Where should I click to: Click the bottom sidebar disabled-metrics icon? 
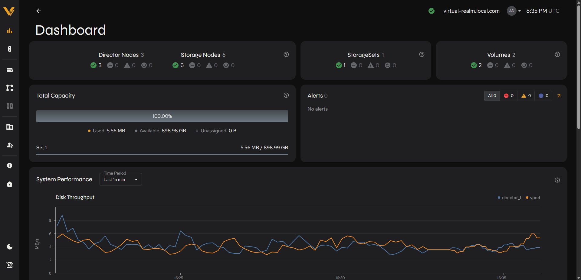tap(10, 265)
